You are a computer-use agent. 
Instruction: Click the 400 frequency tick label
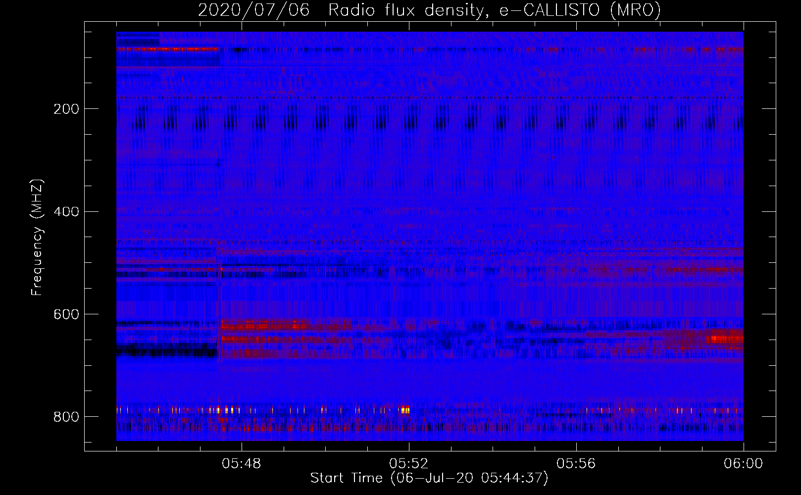click(66, 212)
